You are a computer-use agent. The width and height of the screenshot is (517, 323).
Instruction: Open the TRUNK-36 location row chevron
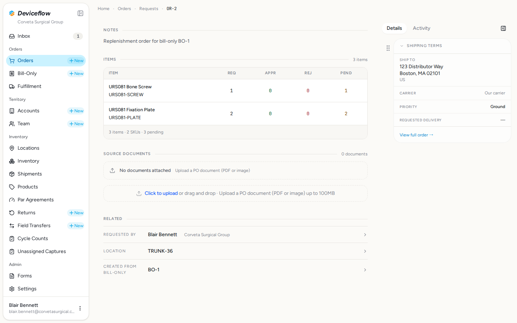point(365,251)
